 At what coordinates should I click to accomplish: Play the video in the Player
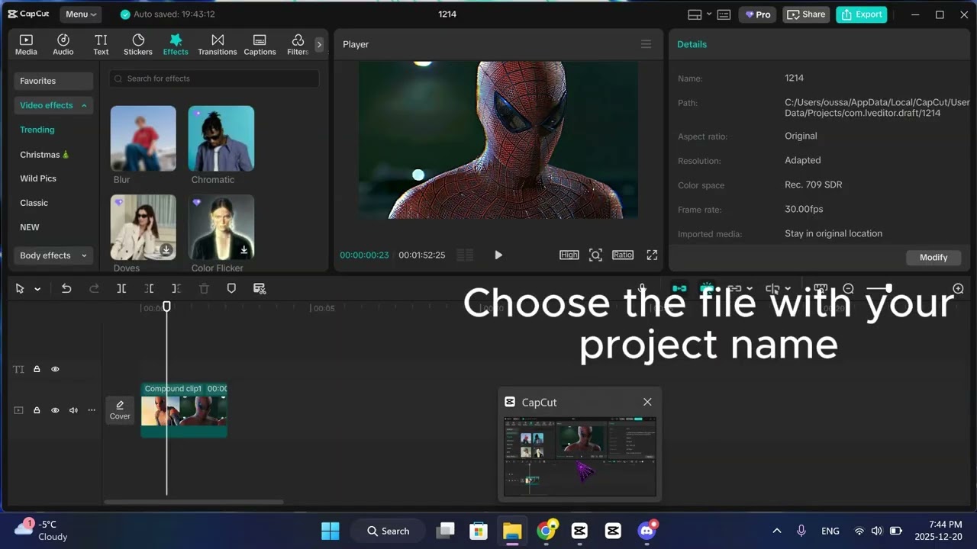click(x=498, y=255)
